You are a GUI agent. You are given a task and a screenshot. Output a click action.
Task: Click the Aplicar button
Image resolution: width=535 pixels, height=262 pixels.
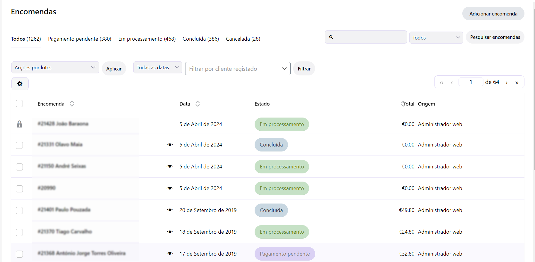[114, 68]
